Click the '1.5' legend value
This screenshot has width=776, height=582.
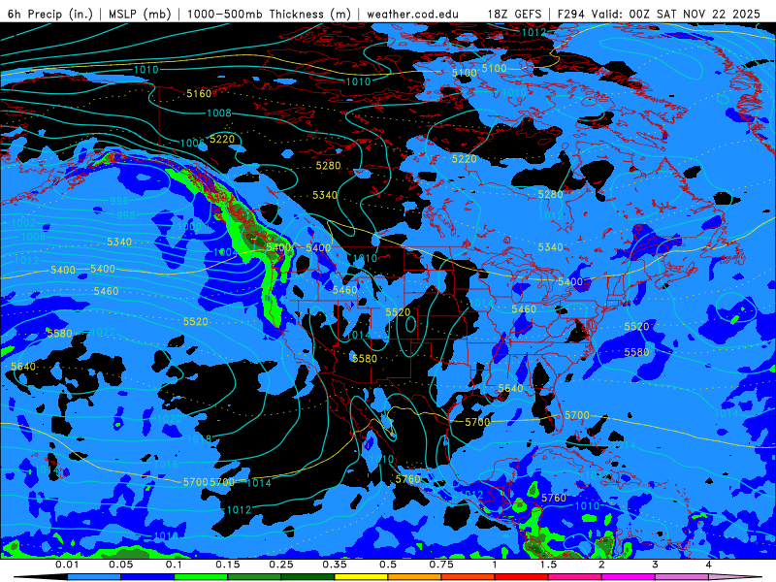click(548, 565)
